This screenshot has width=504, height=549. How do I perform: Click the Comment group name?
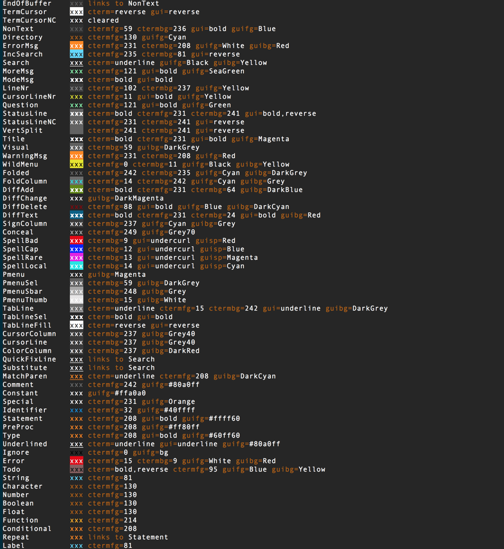[18, 384]
